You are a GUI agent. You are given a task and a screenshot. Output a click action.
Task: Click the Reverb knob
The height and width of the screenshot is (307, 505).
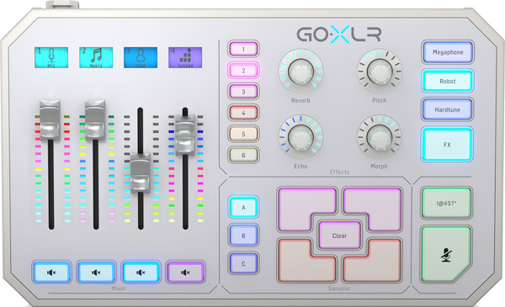tap(300, 71)
